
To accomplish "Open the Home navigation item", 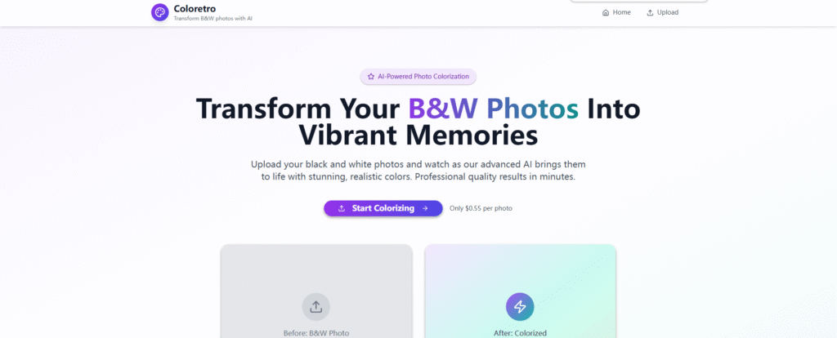I will coord(616,13).
